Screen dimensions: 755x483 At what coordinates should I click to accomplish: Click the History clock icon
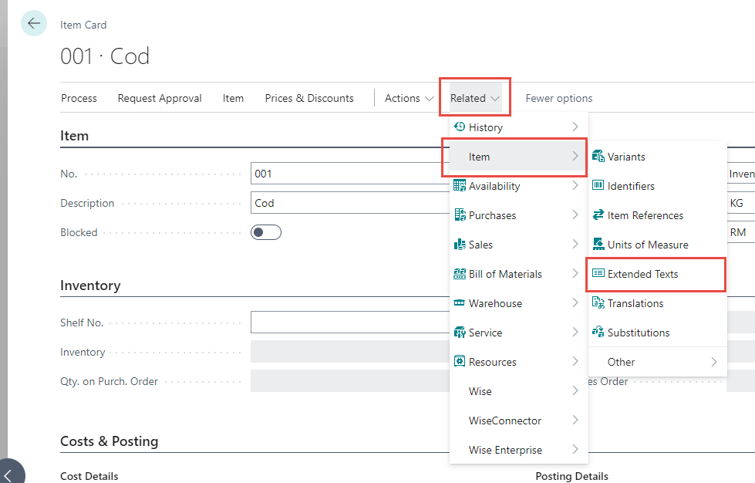point(460,127)
